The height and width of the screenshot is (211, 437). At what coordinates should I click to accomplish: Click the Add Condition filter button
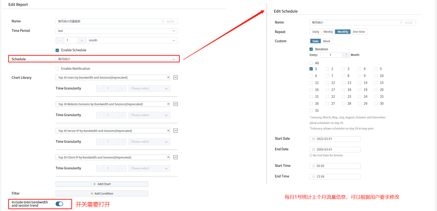(x=102, y=193)
